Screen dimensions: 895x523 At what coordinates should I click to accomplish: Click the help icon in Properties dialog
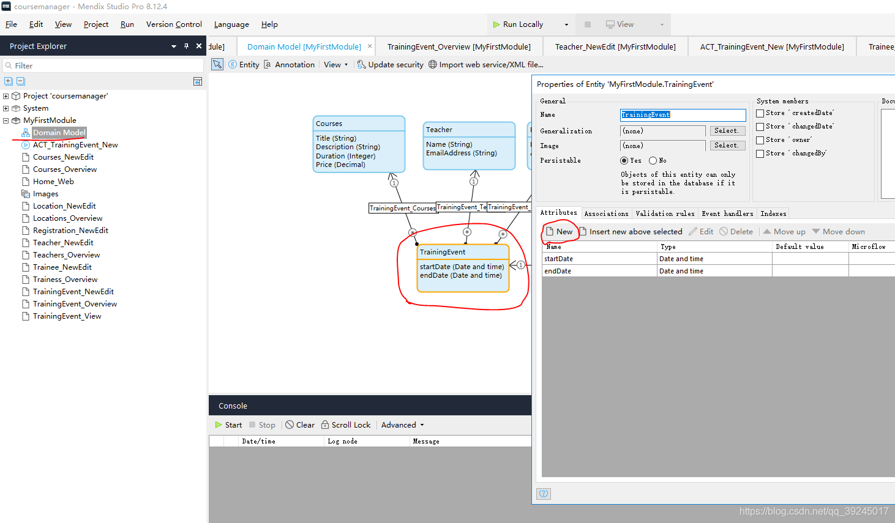544,494
